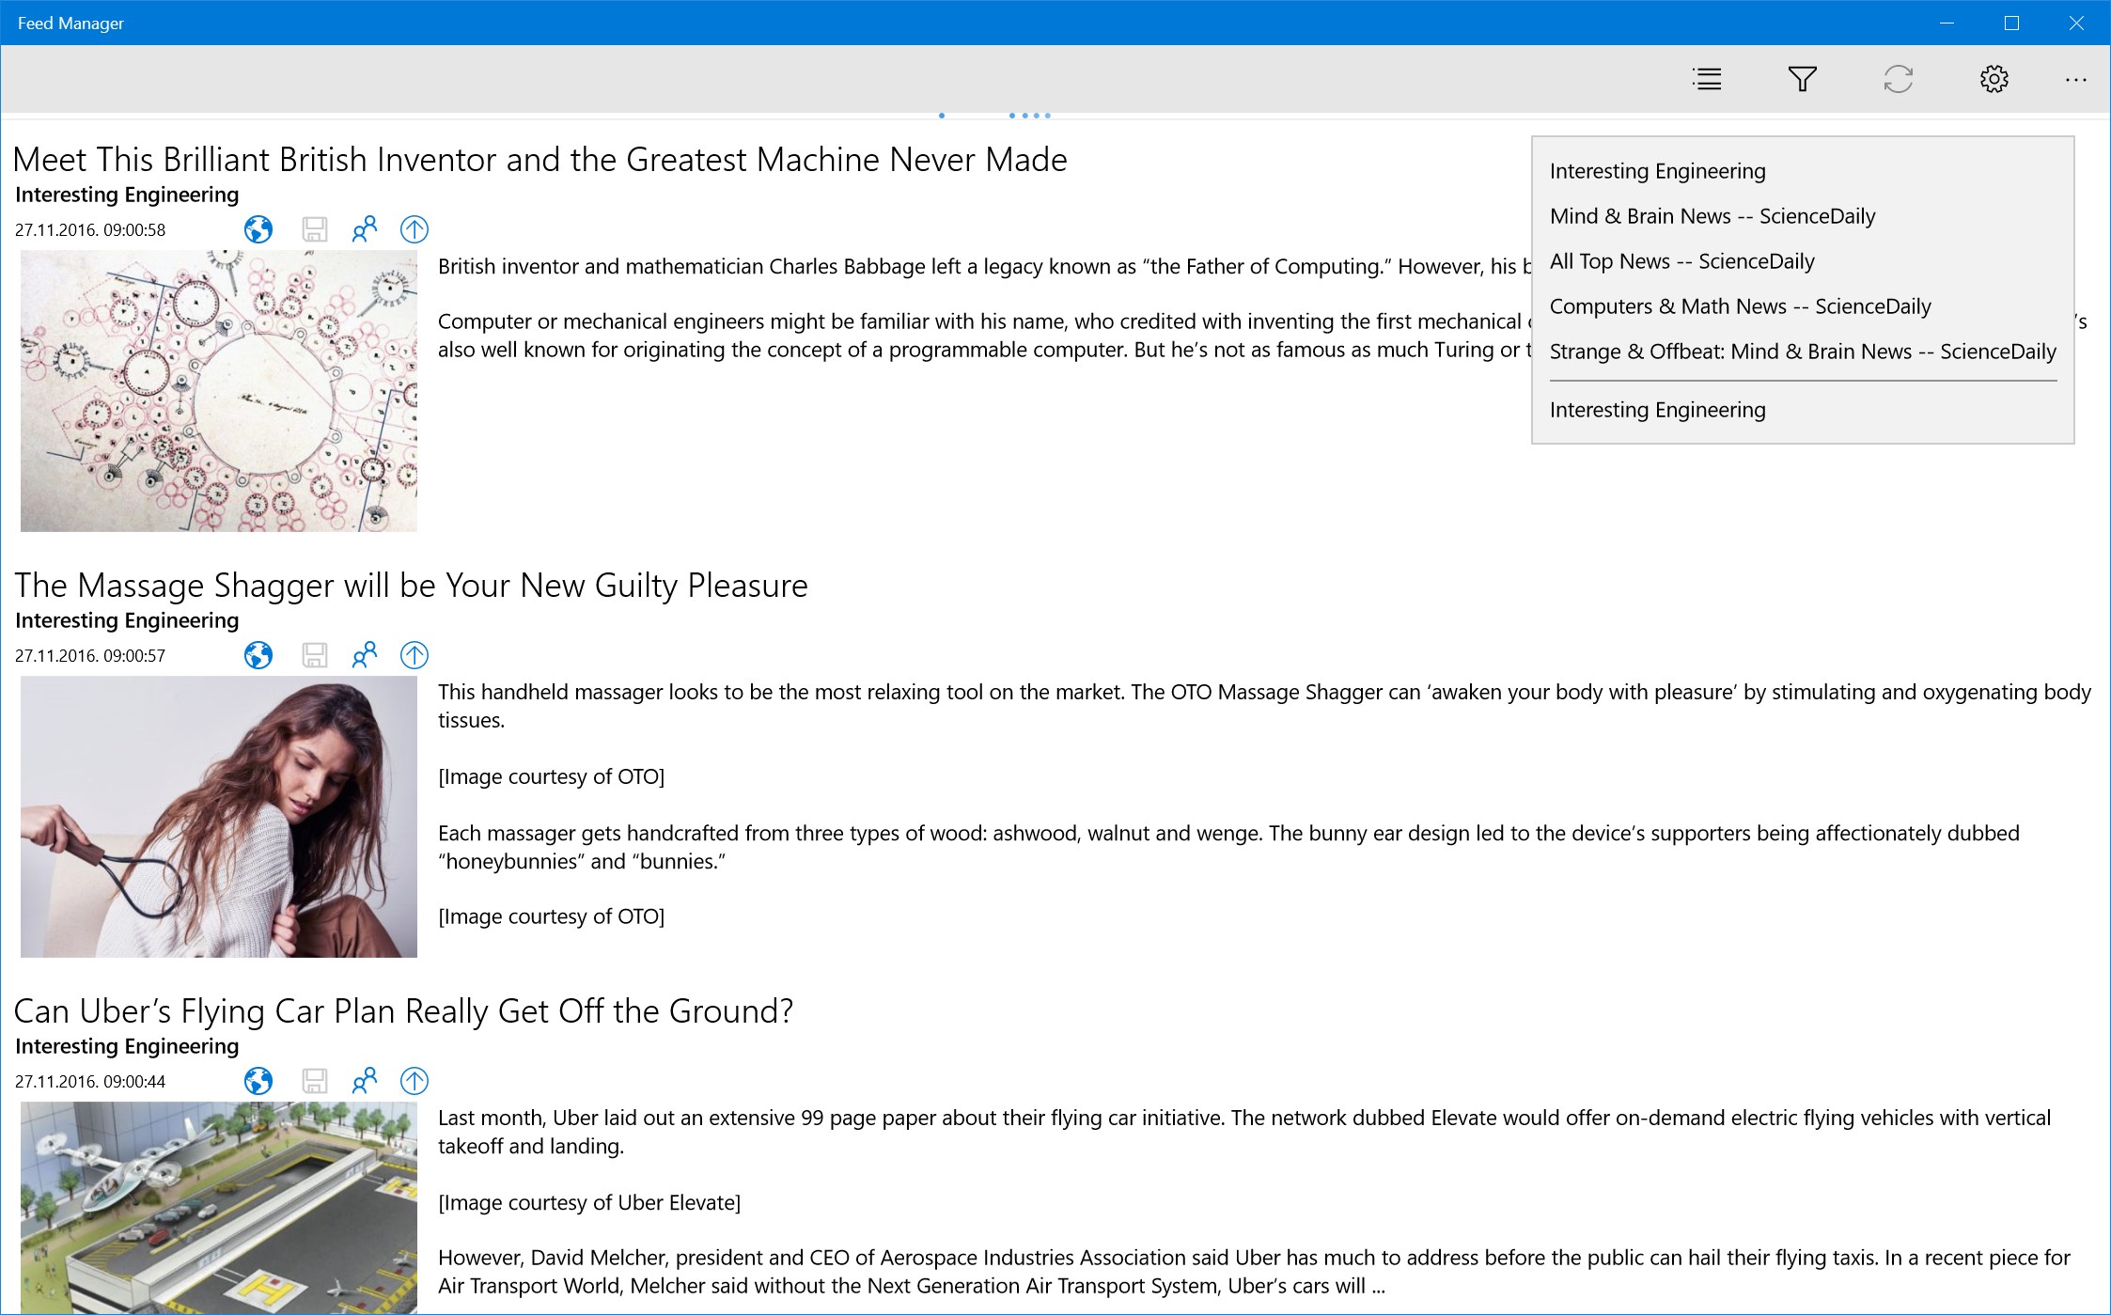This screenshot has height=1315, width=2111.
Task: Open Uber flying car article globe icon
Action: pos(258,1081)
